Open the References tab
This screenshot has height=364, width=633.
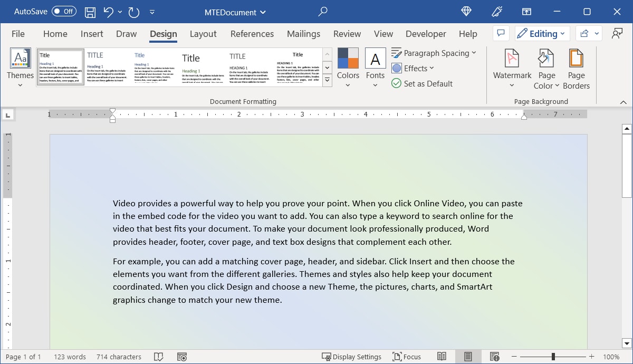(x=252, y=34)
